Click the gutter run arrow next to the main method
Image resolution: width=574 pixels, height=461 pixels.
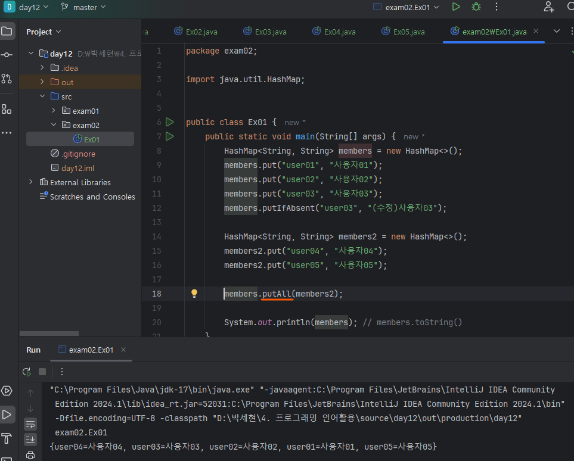(170, 136)
